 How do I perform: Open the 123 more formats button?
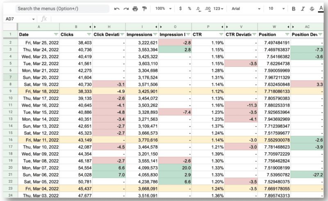(219, 9)
